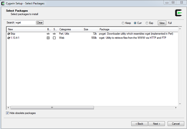This screenshot has width=187, height=129.
Task: Click the View button to cycle views
Action: click(162, 23)
